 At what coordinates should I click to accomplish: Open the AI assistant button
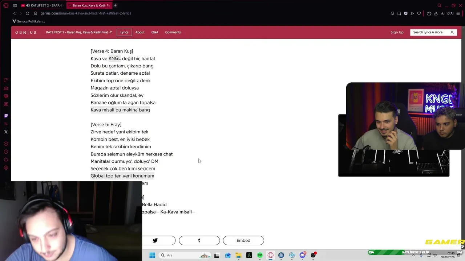450,13
